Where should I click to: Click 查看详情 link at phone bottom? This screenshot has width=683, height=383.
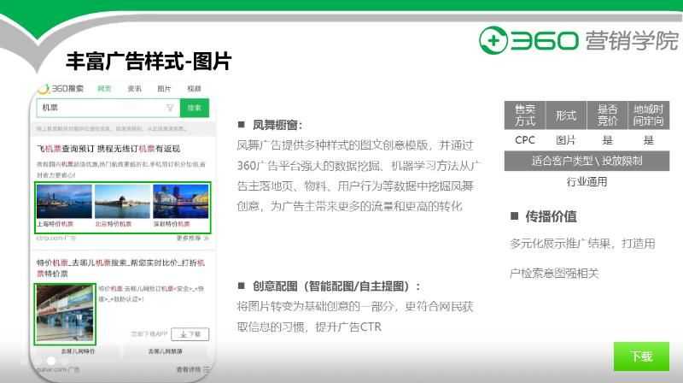(x=192, y=369)
